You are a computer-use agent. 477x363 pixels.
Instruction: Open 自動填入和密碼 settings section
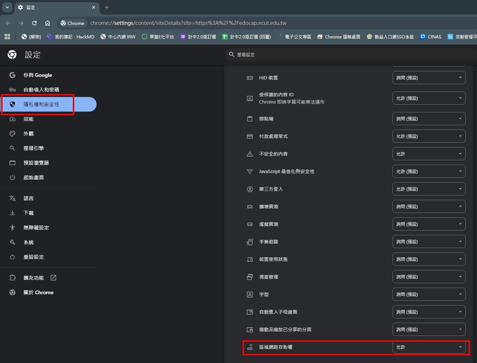coord(41,90)
